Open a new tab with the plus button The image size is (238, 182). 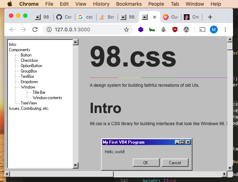210,17
